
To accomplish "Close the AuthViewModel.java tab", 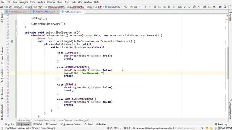I will pos(57,12).
